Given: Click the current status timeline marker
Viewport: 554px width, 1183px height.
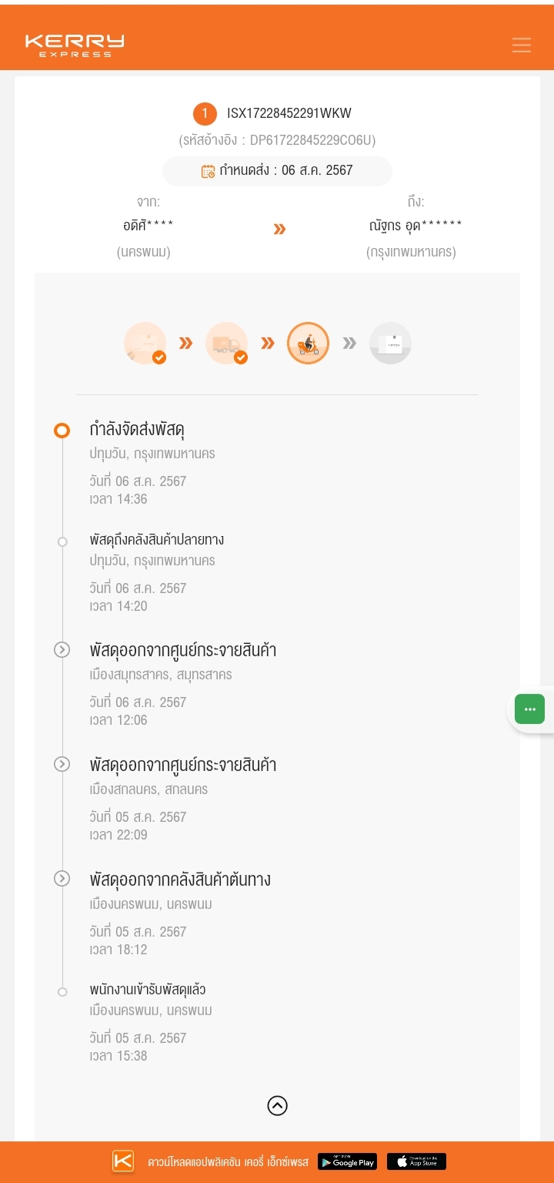Looking at the screenshot, I should (62, 431).
